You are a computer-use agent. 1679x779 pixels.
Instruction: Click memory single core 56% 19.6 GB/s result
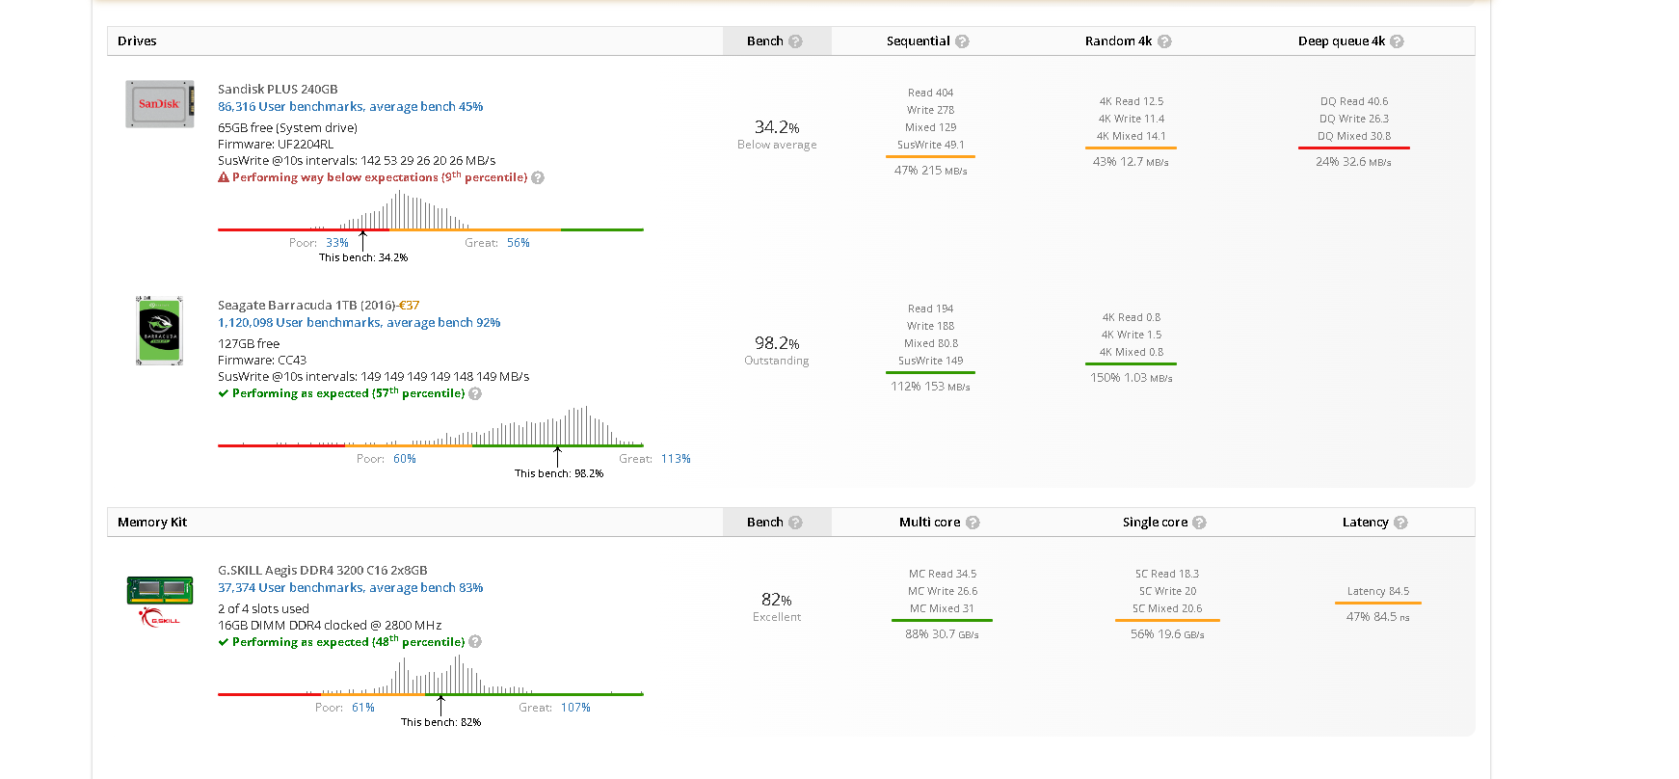click(x=1167, y=634)
